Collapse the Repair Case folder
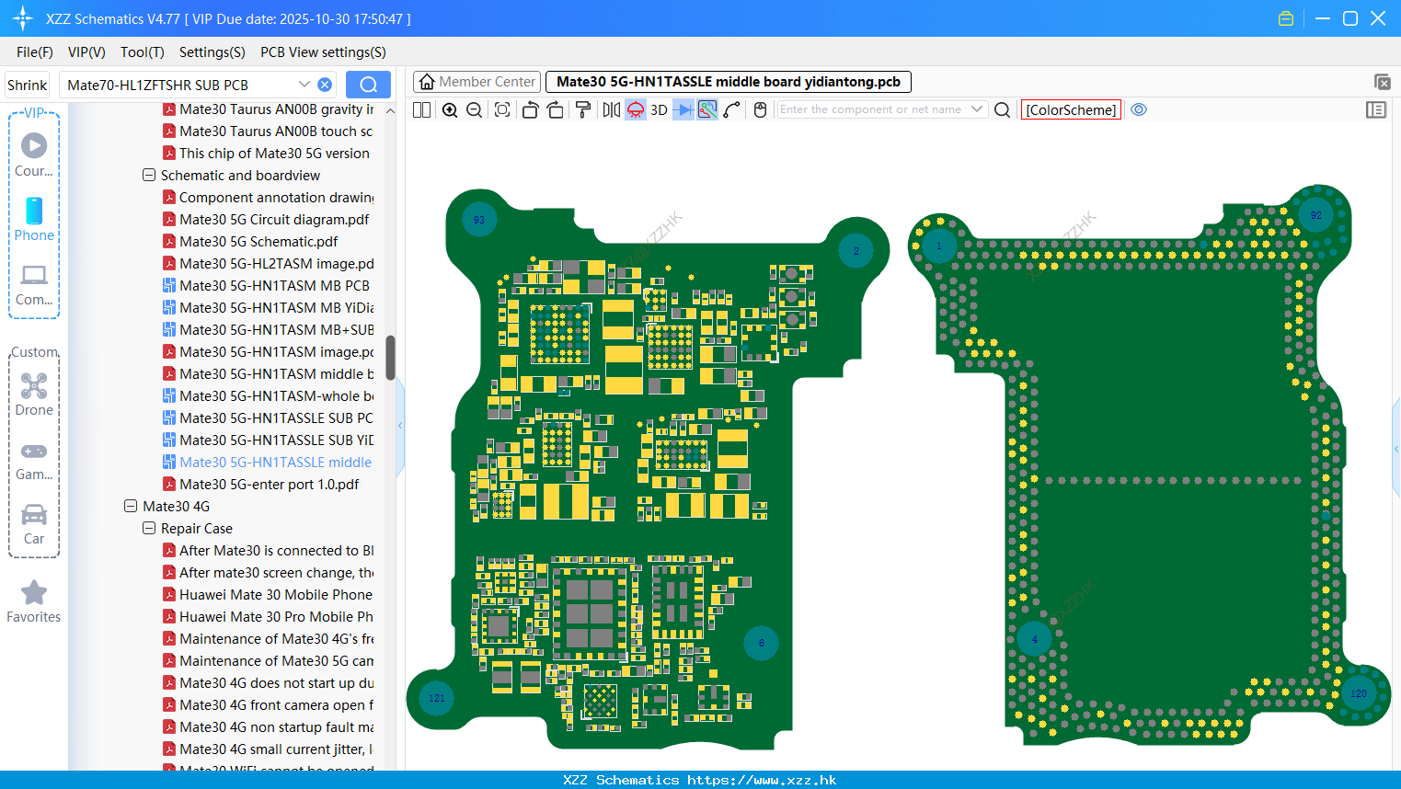This screenshot has width=1401, height=789. 149,528
